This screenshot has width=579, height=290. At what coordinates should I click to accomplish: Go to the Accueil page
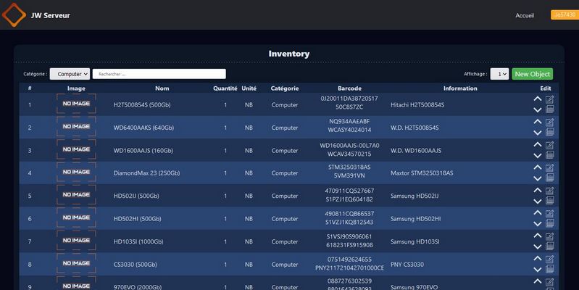525,15
